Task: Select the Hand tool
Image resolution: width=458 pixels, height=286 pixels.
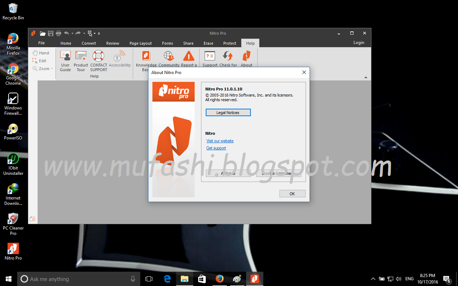Action: pos(41,53)
